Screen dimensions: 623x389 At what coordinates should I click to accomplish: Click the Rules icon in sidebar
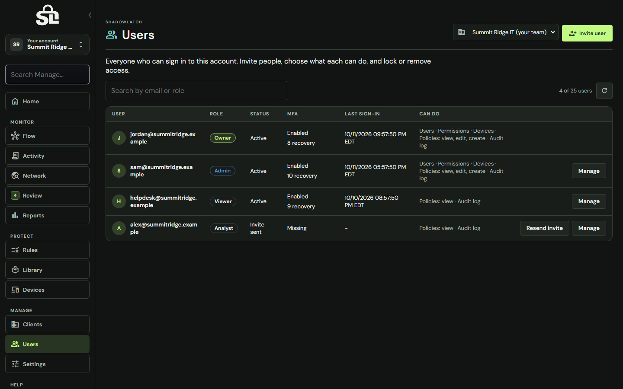pos(15,250)
